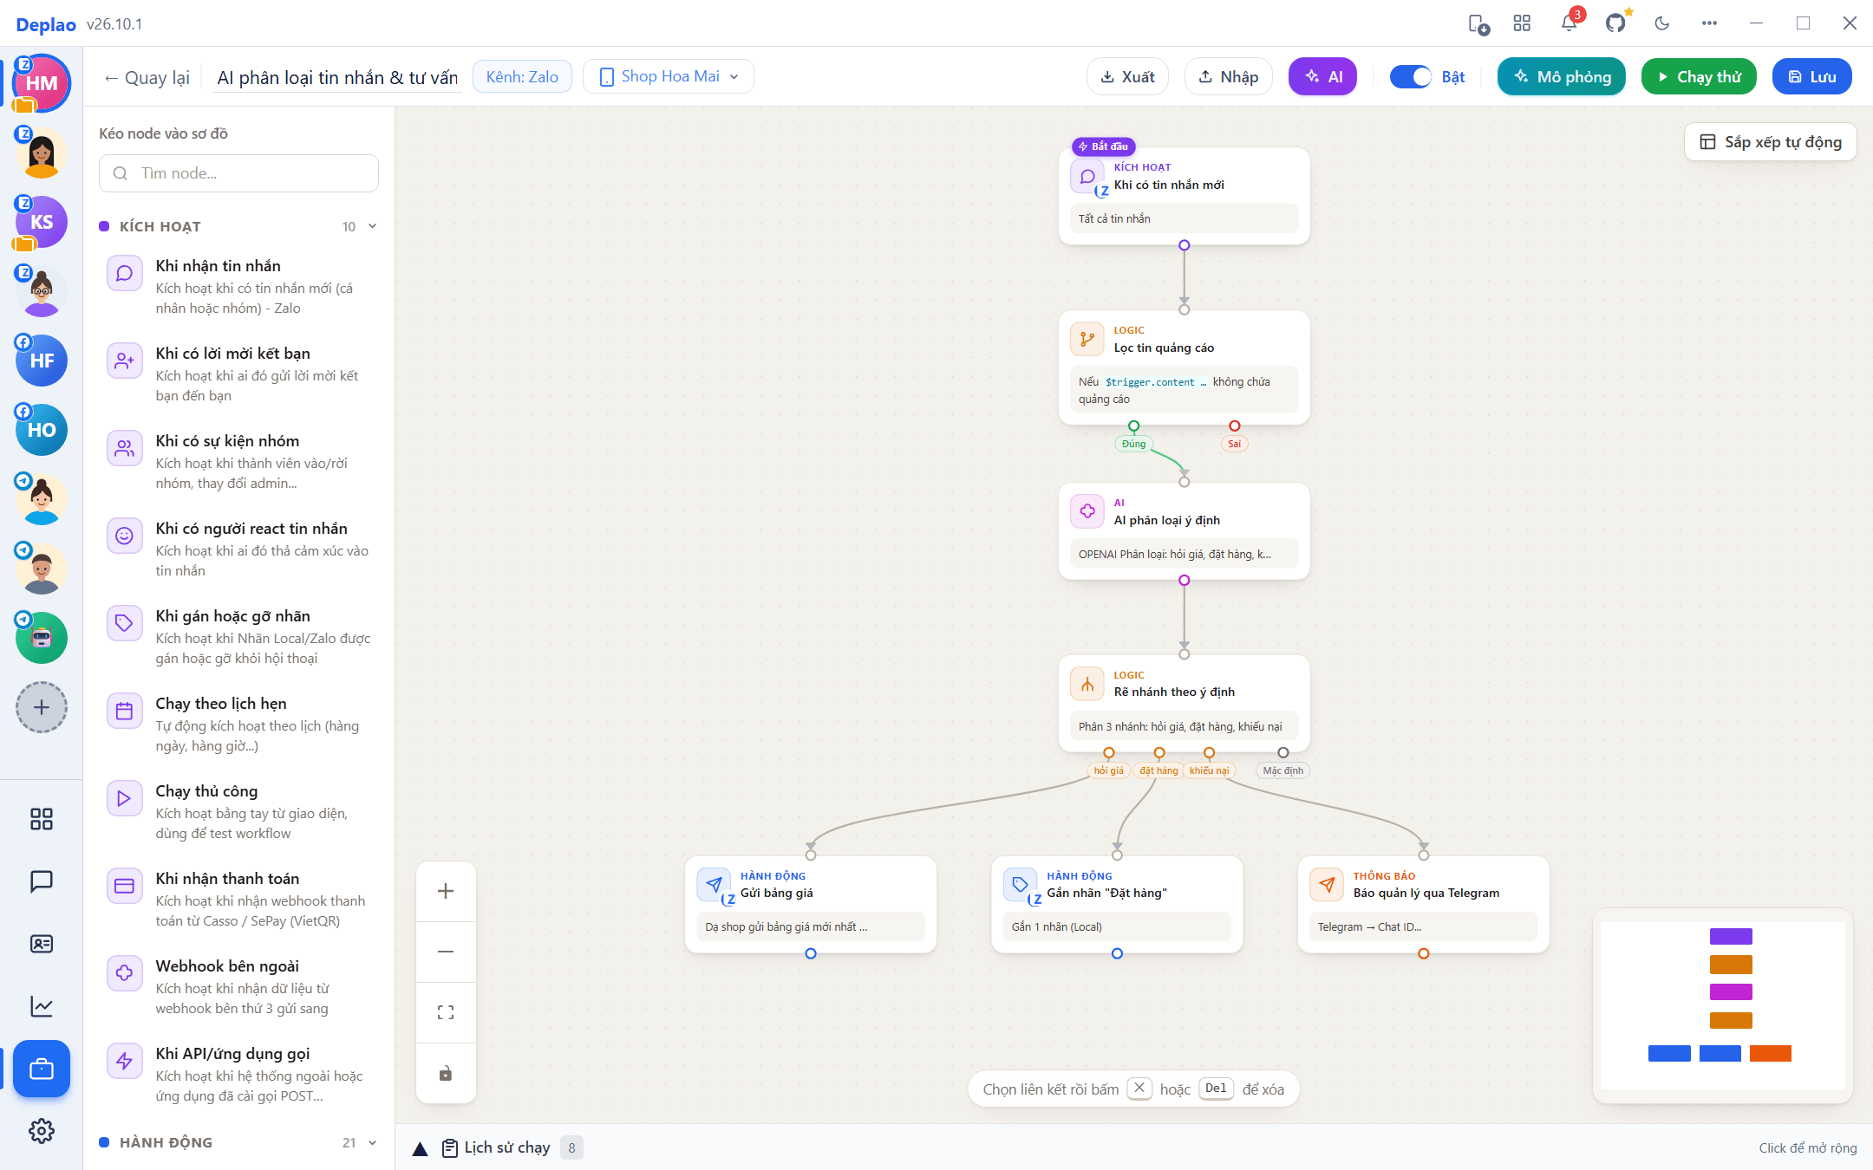1873x1170 pixels.
Task: Open the notifications bell icon
Action: click(1569, 23)
